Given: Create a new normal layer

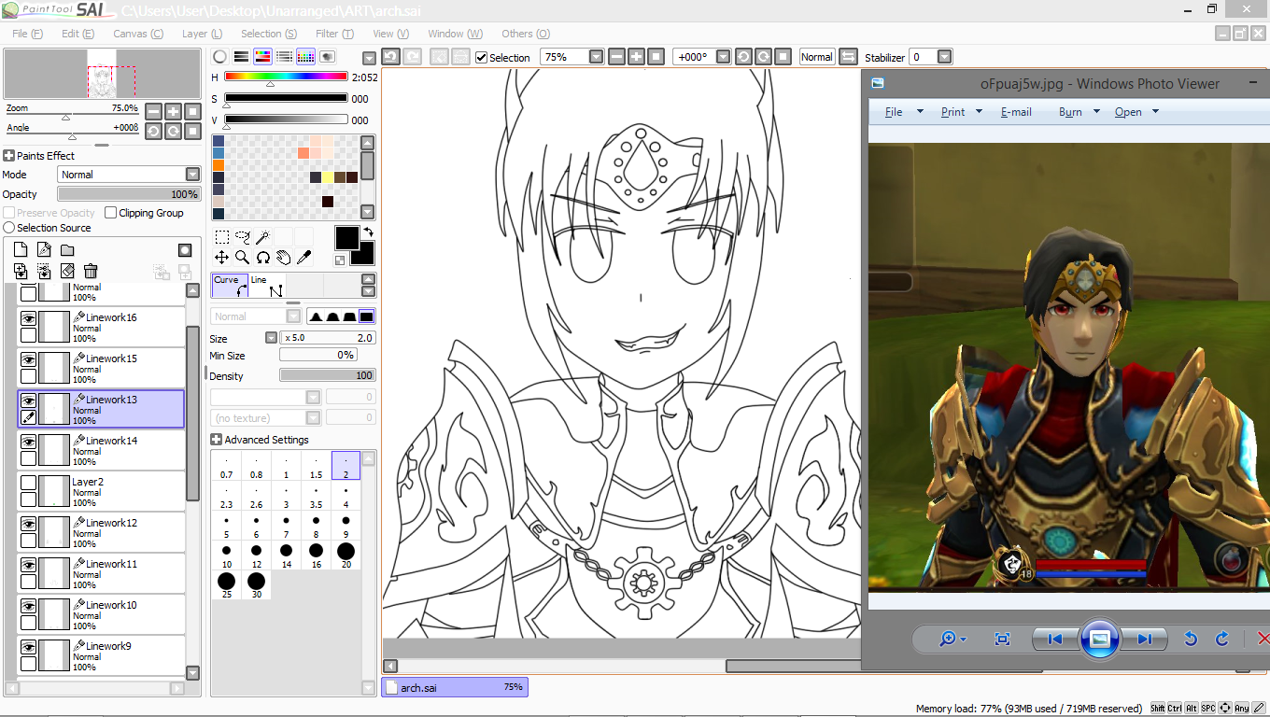Looking at the screenshot, I should 21,250.
